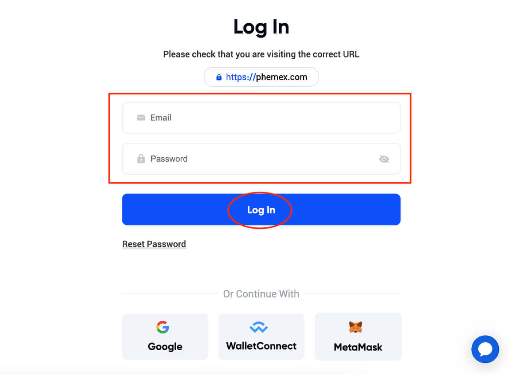Open WalletConnect login option
This screenshot has width=510, height=374.
click(x=261, y=336)
